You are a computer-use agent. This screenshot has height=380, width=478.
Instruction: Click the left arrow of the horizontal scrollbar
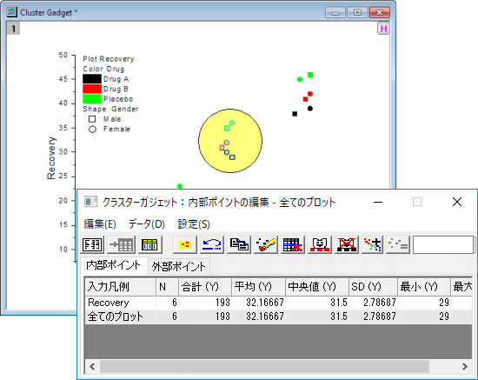(x=92, y=366)
